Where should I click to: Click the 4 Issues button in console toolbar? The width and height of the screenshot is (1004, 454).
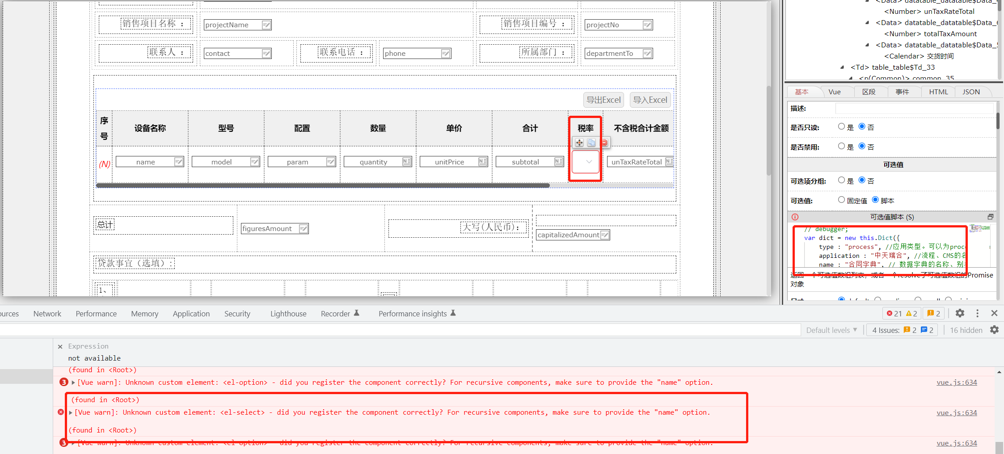pos(903,330)
